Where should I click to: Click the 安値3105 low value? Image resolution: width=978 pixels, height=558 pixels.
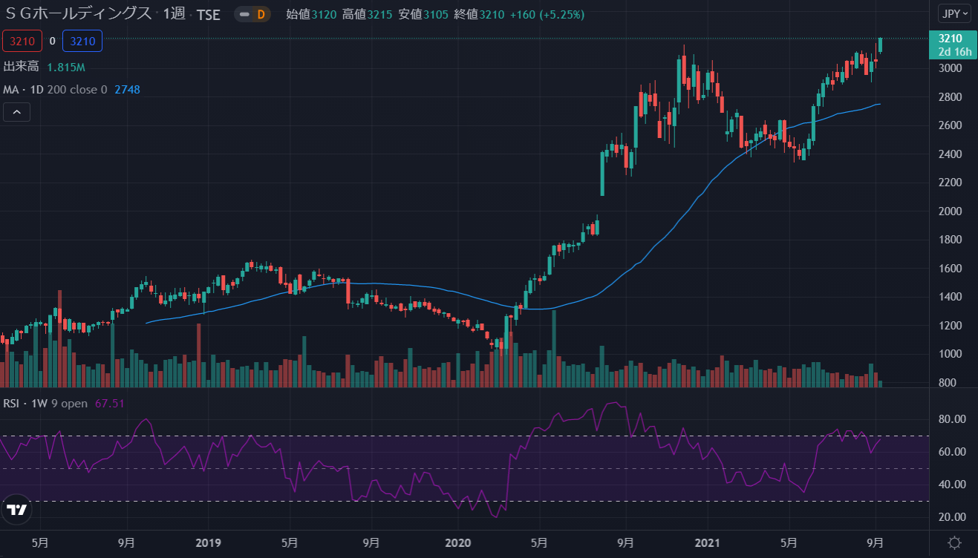[x=423, y=14]
